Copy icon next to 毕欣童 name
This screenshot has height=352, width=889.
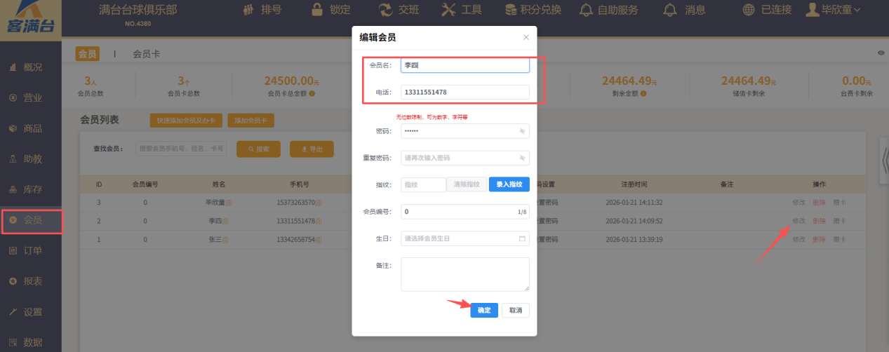[x=229, y=203]
